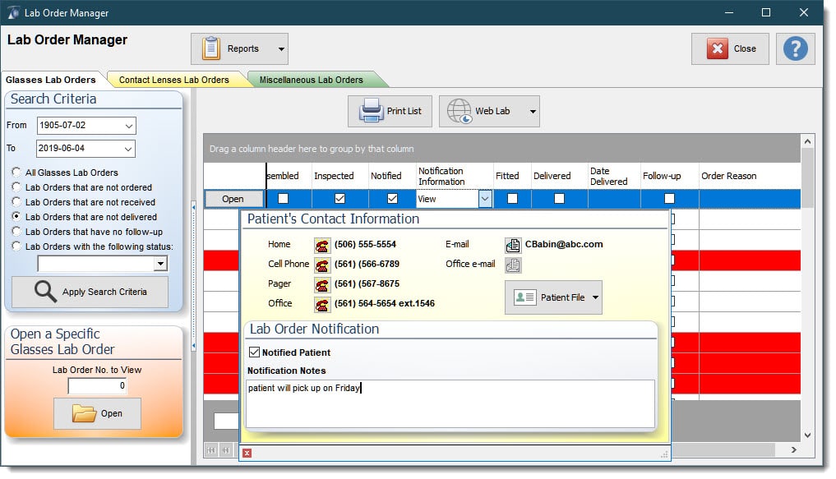This screenshot has width=836, height=479.
Task: Collapse the side panel using the upper splitter arrow
Action: point(193,207)
